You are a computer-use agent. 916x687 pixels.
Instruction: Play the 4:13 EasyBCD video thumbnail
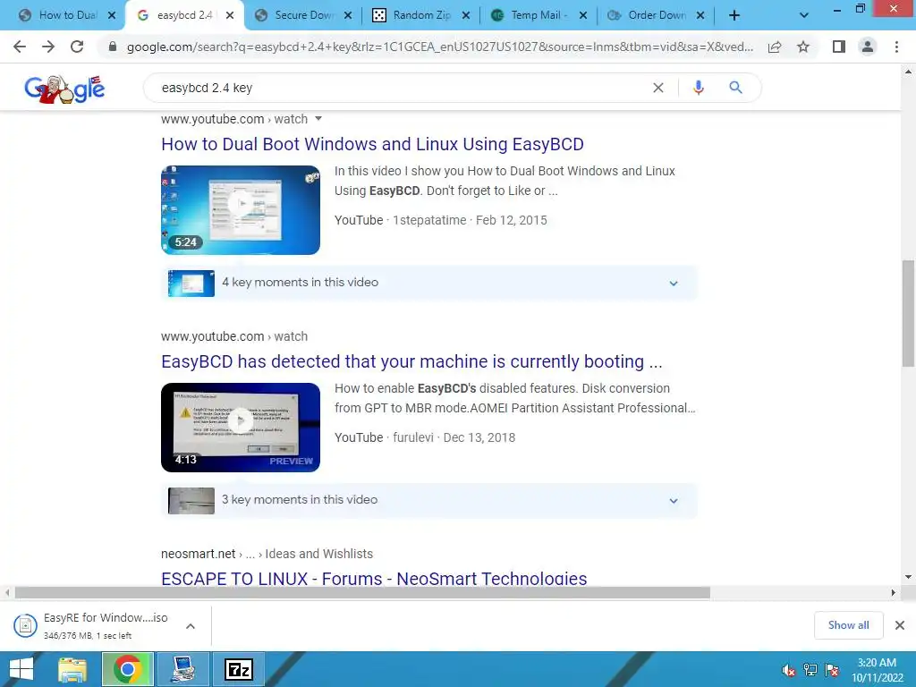[x=241, y=428]
